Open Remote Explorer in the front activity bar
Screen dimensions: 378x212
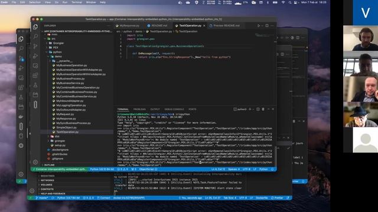[x=35, y=65]
